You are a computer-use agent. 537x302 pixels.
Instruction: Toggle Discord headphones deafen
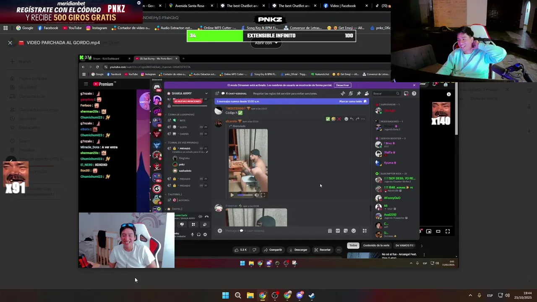click(x=199, y=234)
